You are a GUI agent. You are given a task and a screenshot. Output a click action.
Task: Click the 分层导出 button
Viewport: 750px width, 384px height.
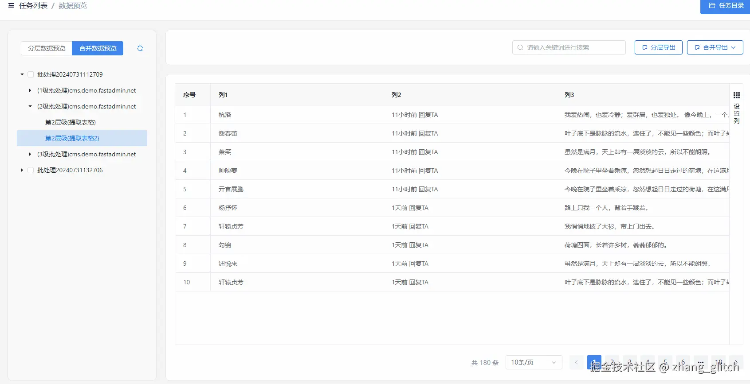659,47
